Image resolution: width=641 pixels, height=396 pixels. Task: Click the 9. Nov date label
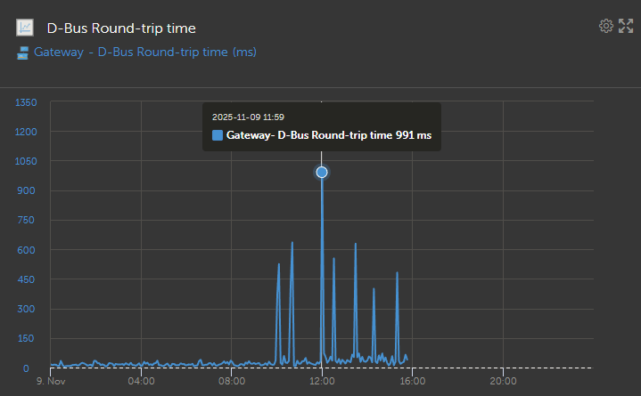[51, 382]
